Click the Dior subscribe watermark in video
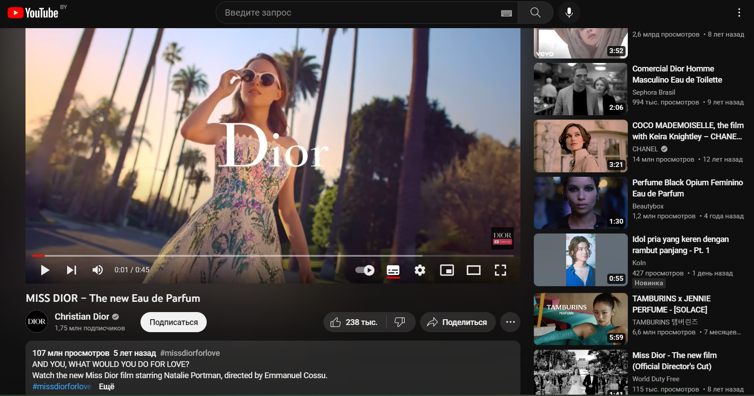This screenshot has height=396, width=754. pos(502,238)
